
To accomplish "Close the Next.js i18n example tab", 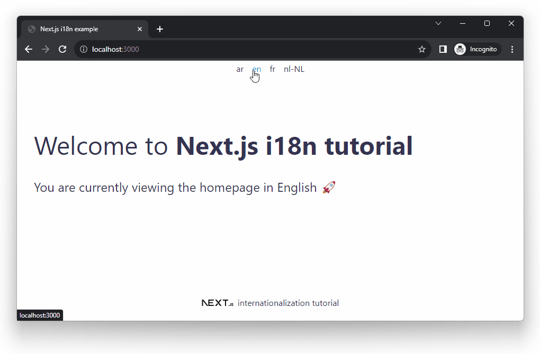I will click(139, 29).
